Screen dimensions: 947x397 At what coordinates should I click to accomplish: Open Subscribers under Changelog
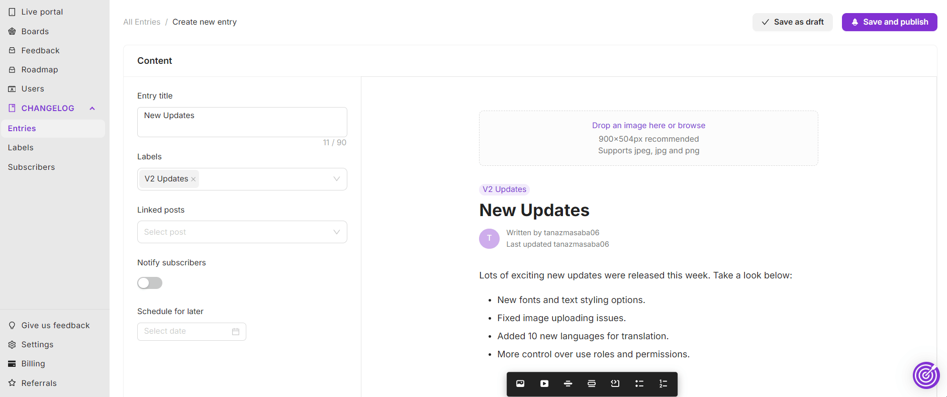[31, 167]
